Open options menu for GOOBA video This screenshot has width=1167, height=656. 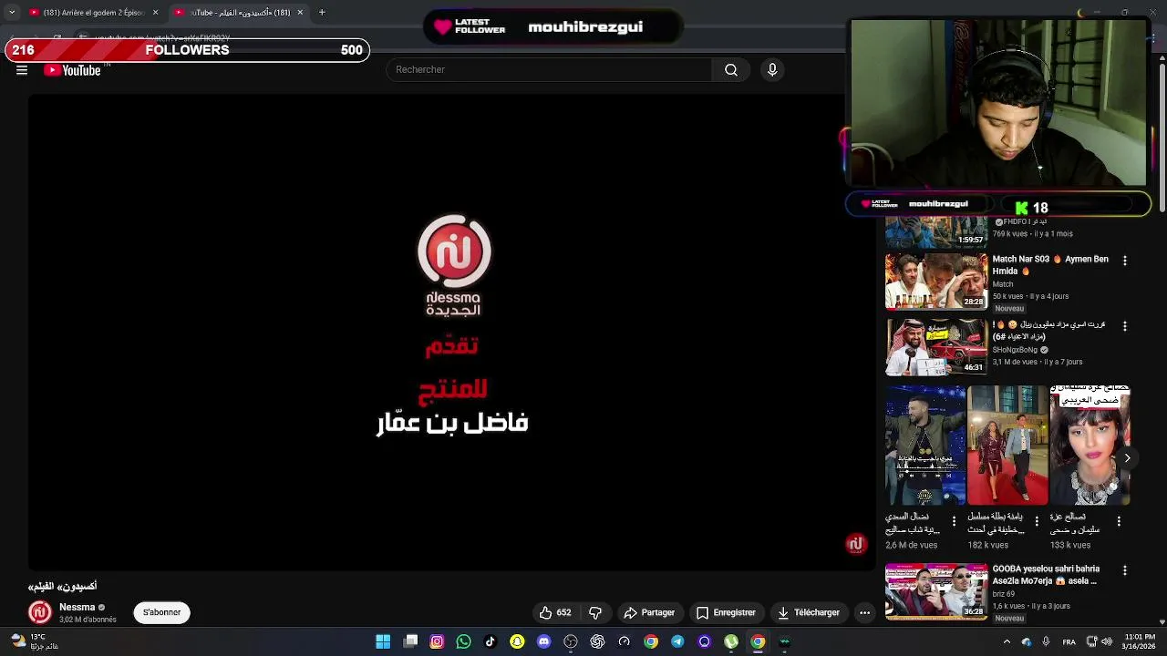[1124, 570]
